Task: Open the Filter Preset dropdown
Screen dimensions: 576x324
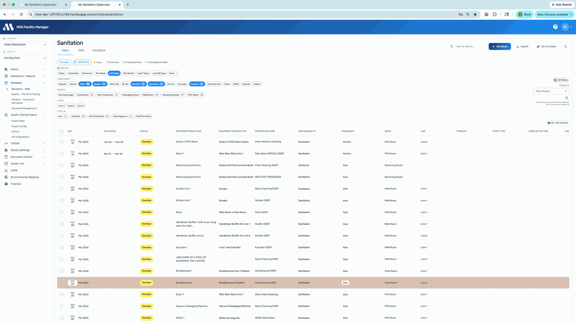Action: (551, 91)
